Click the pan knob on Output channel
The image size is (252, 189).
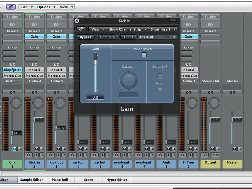click(214, 103)
